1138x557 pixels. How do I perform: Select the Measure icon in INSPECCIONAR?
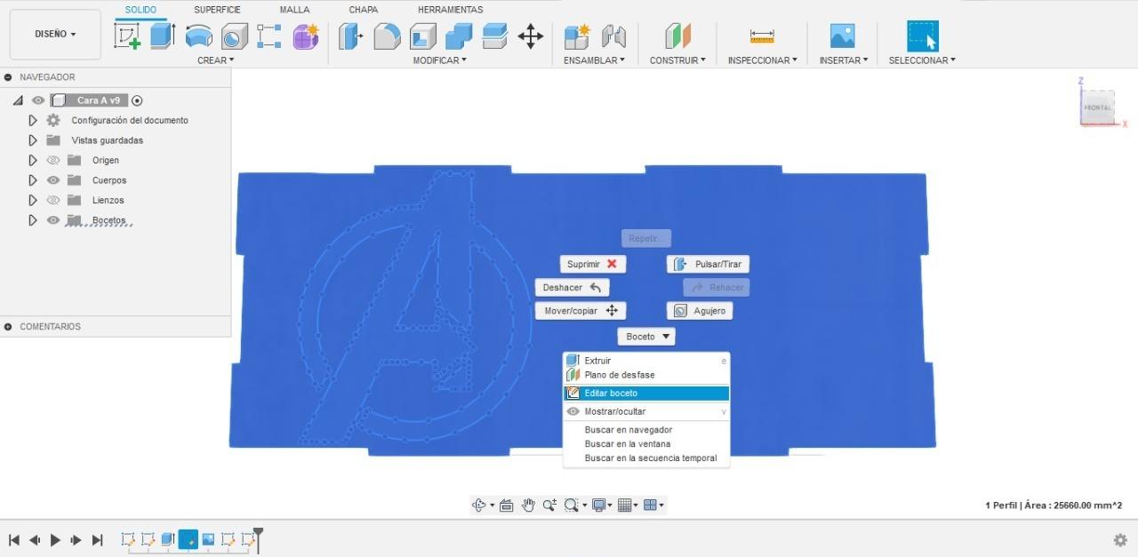pos(762,36)
